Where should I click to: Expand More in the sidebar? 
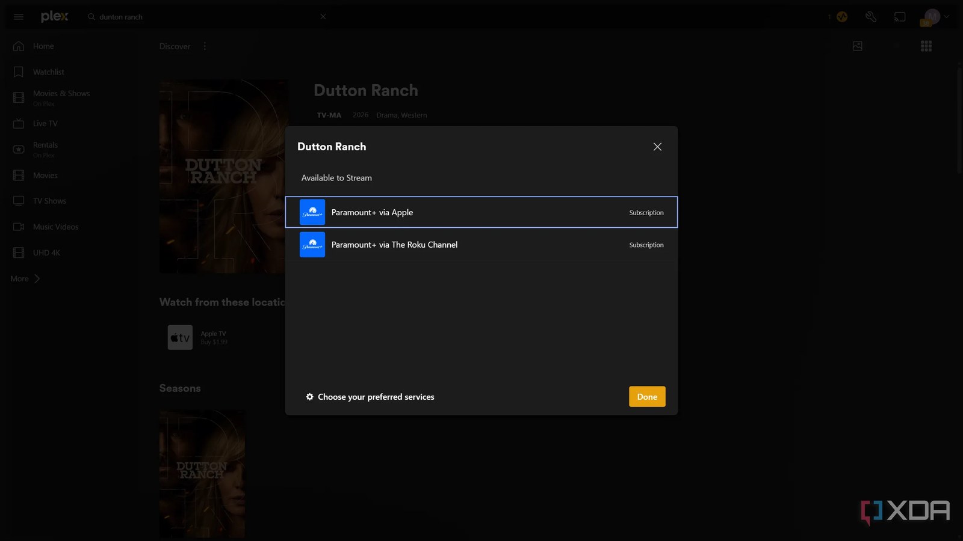tap(25, 279)
